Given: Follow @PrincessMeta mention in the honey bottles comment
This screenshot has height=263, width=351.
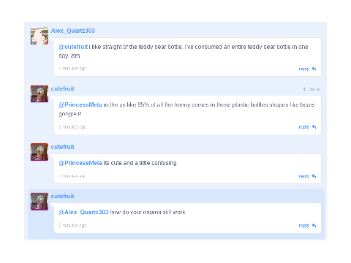Looking at the screenshot, I should pyautogui.click(x=80, y=104).
